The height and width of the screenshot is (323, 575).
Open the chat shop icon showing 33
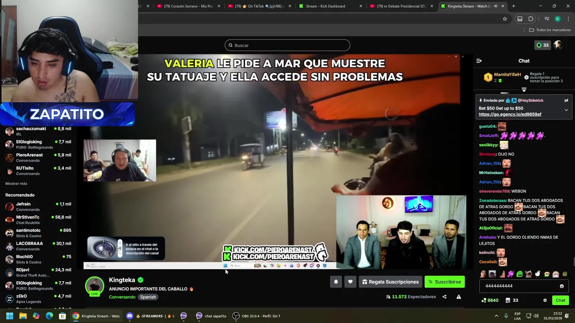pos(512,300)
